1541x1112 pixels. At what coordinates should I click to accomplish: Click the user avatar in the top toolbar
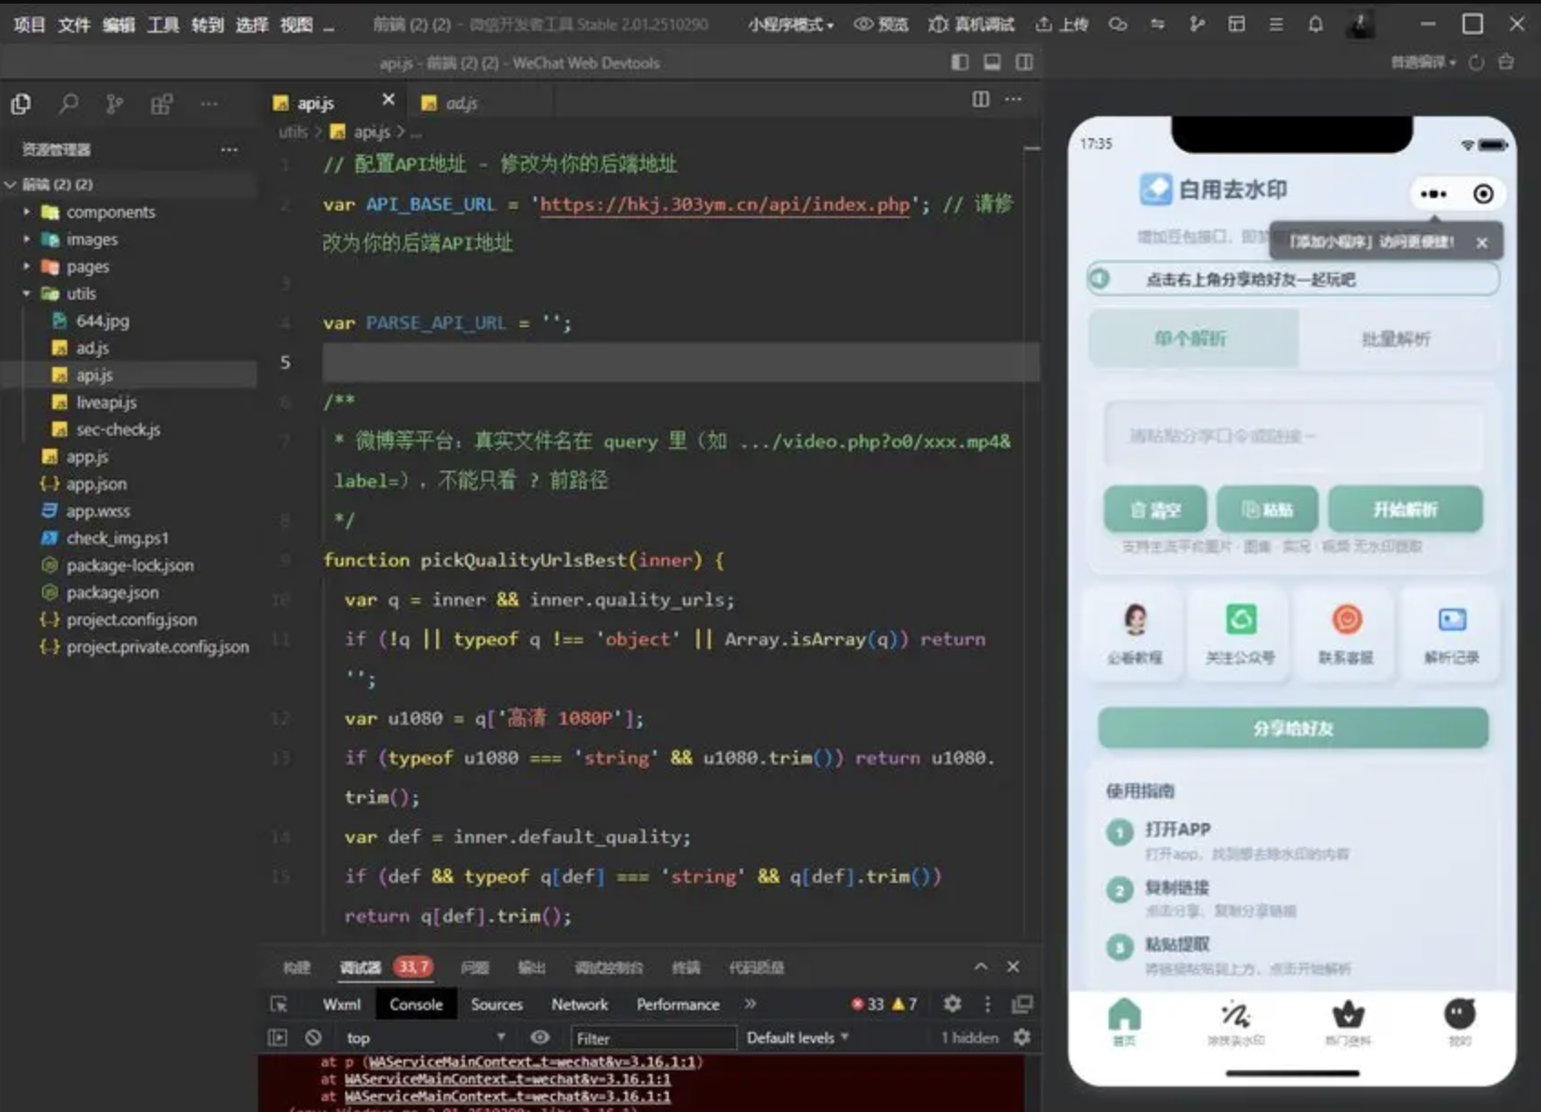(1360, 25)
